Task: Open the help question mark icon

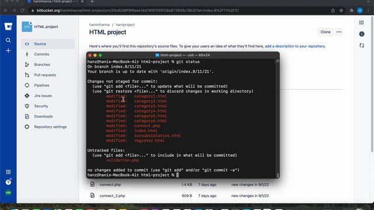Action: tap(8, 182)
